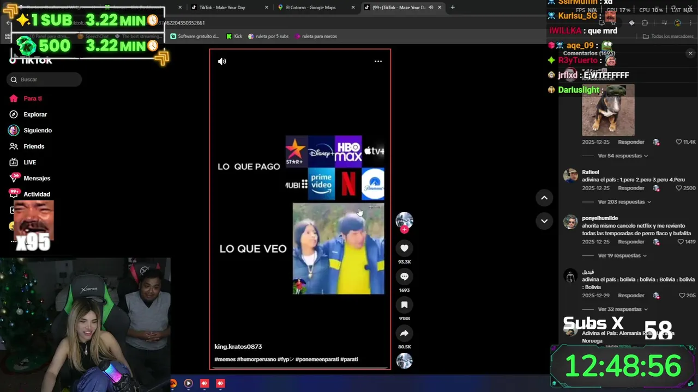This screenshot has height=392, width=698.
Task: Open Rafieel's profile avatar
Action: (x=570, y=175)
